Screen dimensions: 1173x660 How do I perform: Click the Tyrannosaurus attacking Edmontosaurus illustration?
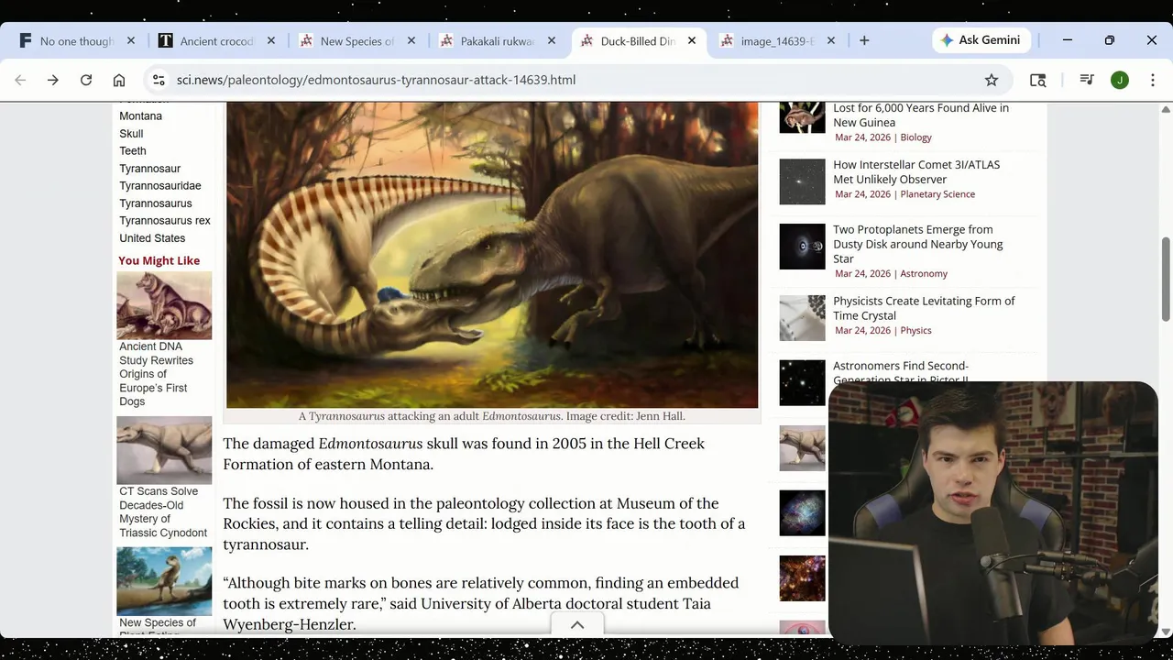click(x=492, y=255)
